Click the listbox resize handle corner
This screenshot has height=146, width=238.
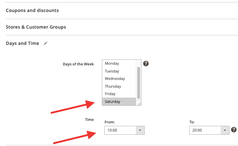(x=139, y=104)
